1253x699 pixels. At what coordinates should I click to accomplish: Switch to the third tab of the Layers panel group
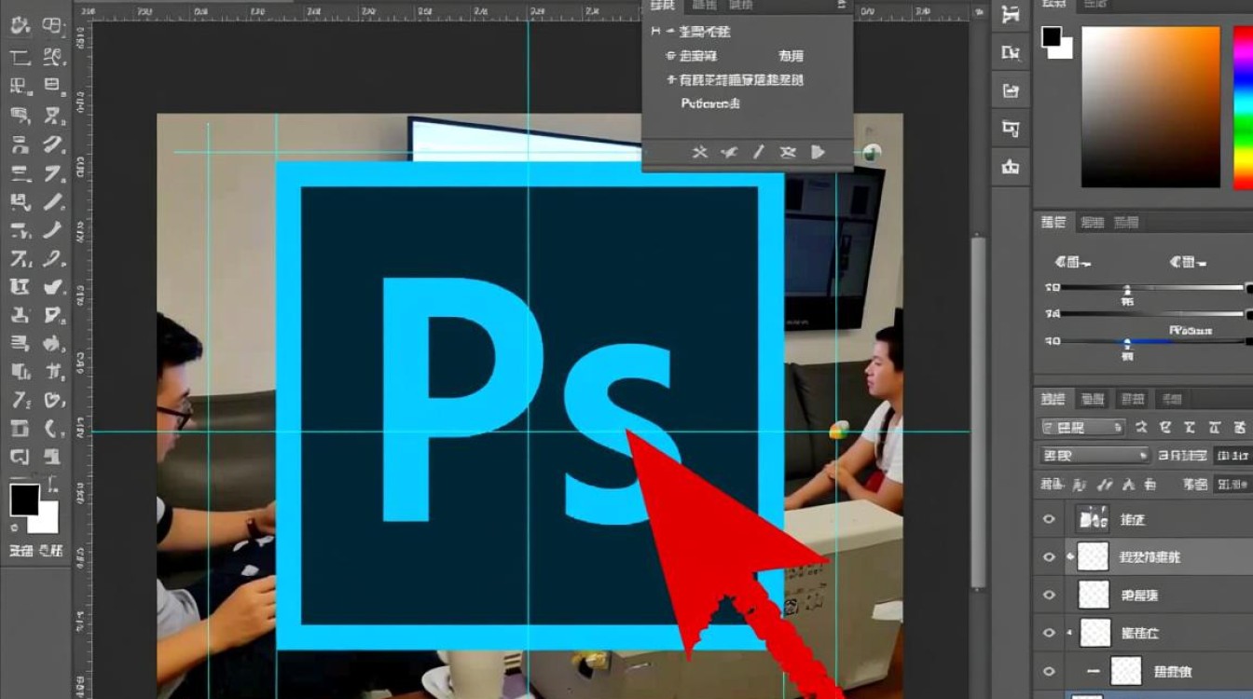click(x=1132, y=399)
